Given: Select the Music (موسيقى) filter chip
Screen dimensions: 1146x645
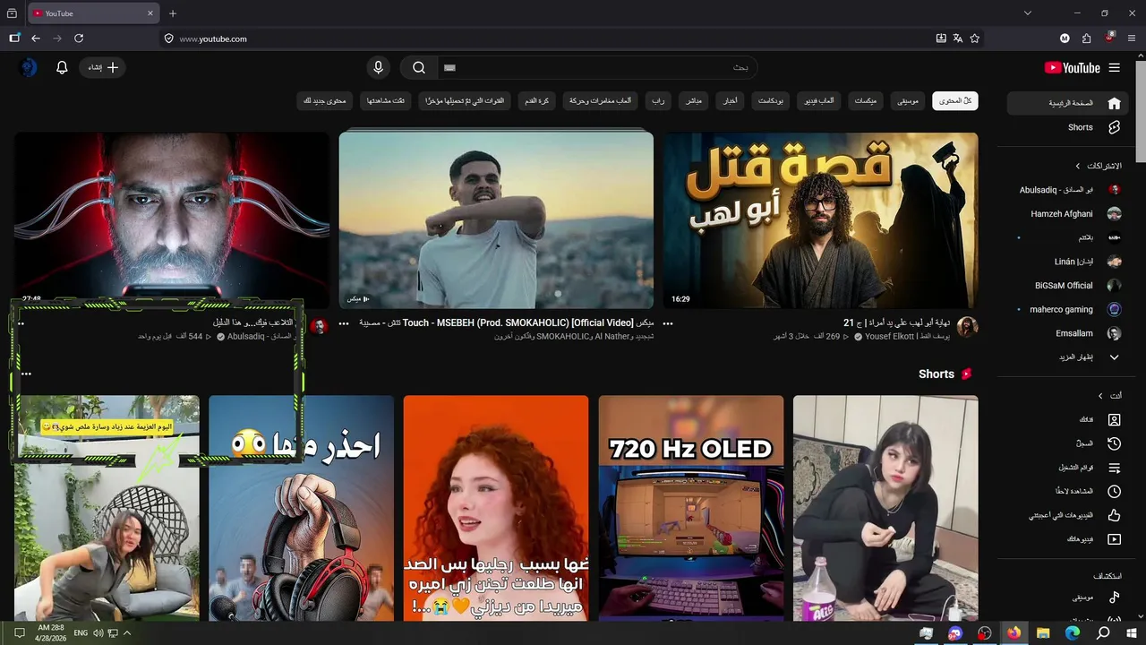Looking at the screenshot, I should [x=908, y=101].
